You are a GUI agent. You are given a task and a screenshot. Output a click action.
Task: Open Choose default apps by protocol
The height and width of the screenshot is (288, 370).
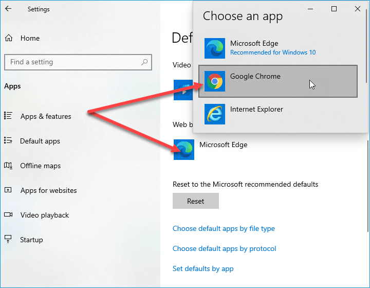(224, 248)
